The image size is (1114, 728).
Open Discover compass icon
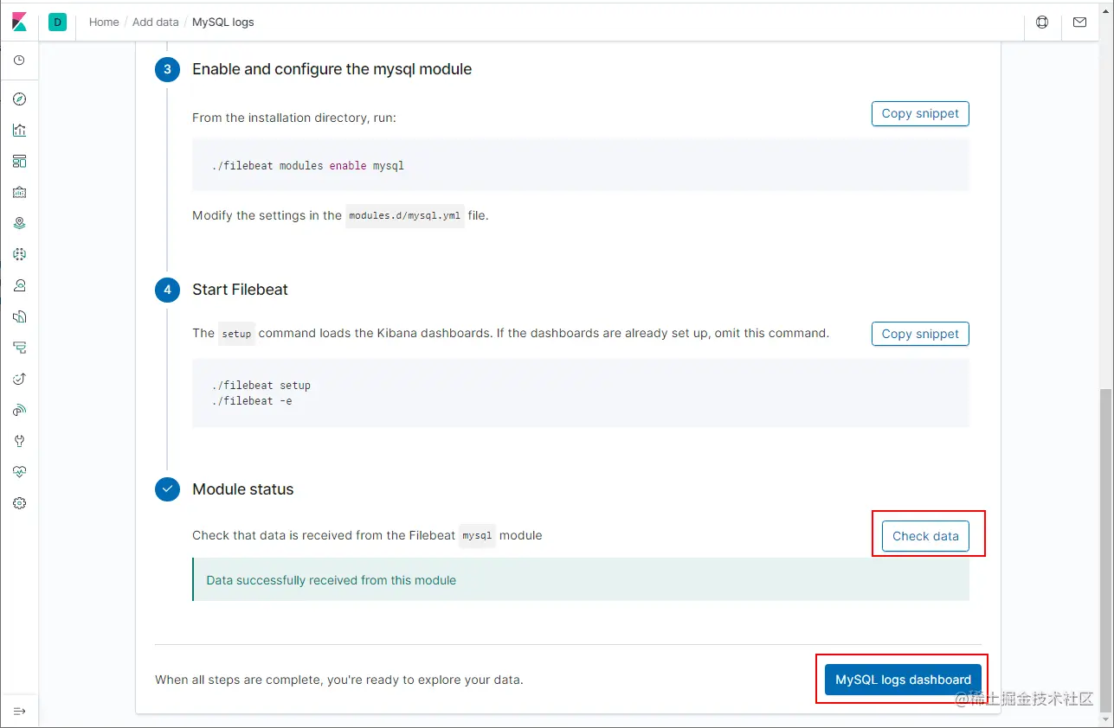point(20,99)
